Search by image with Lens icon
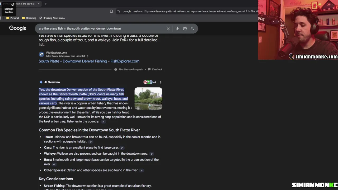Image resolution: width=338 pixels, height=190 pixels. tap(185, 28)
